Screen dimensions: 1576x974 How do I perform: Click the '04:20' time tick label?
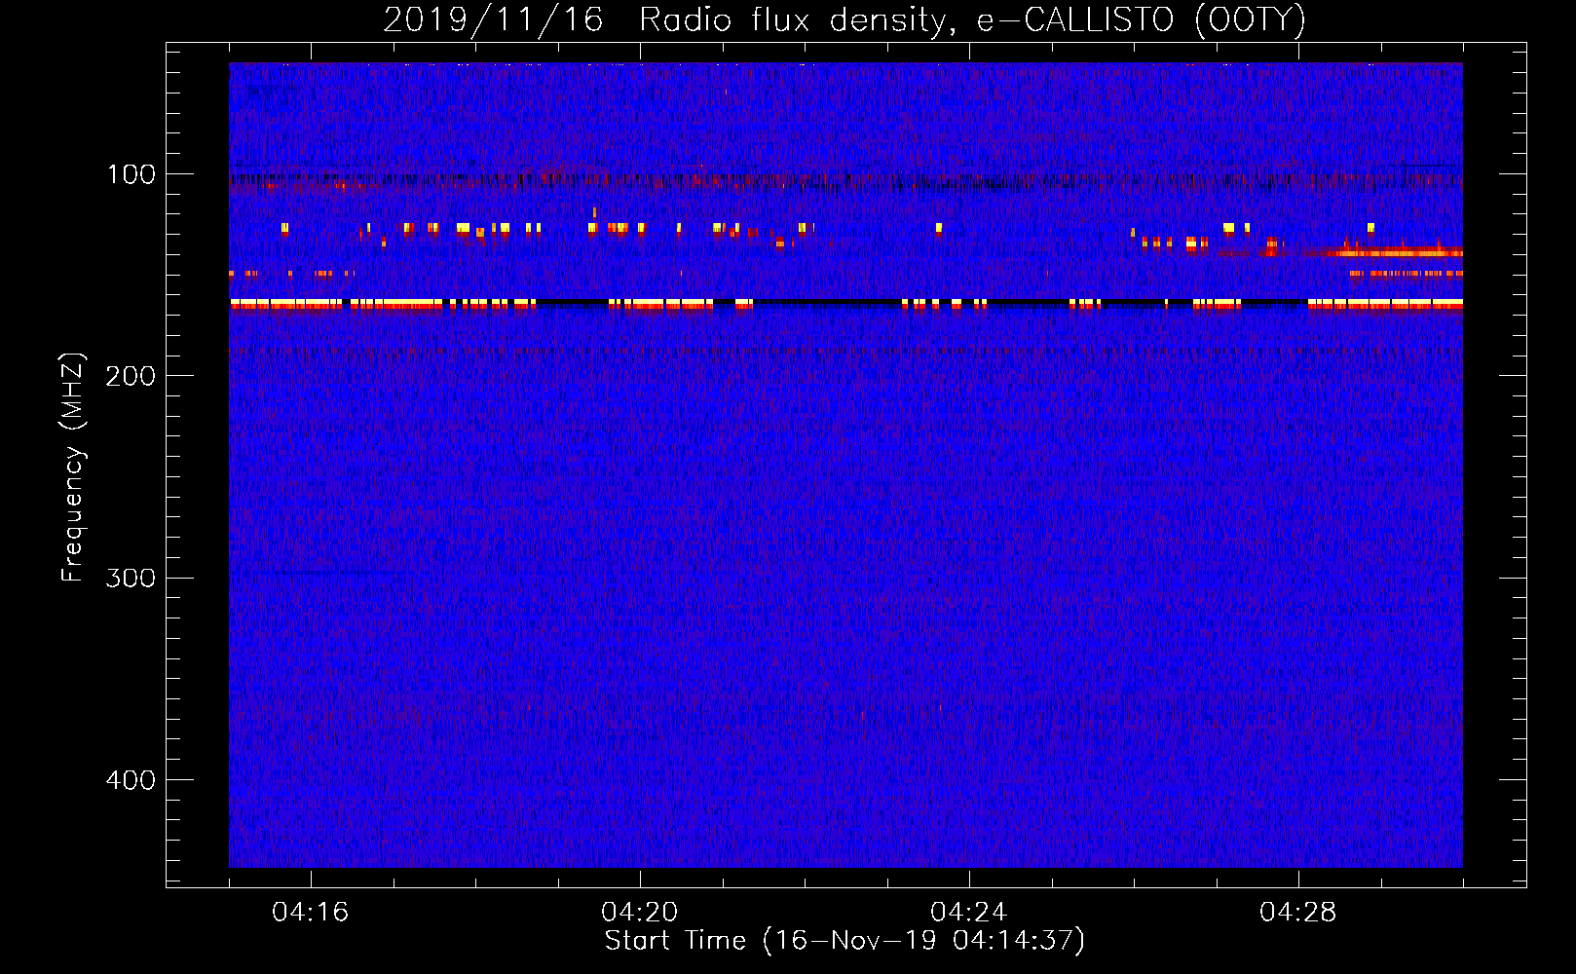coord(640,913)
